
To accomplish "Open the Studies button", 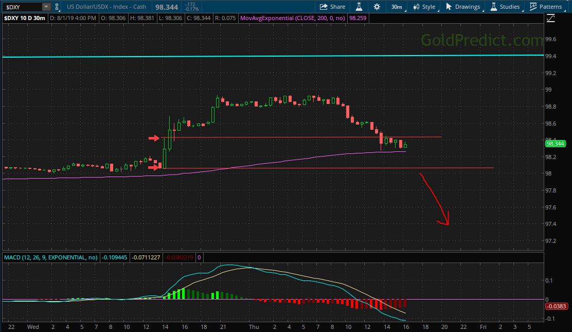I will tap(505, 7).
